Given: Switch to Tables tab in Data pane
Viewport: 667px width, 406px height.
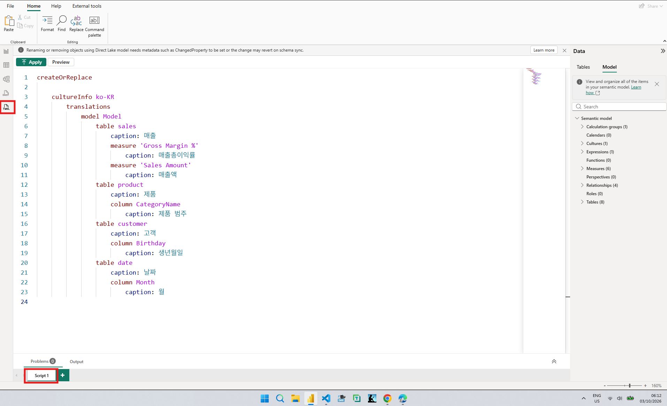Looking at the screenshot, I should 583,67.
